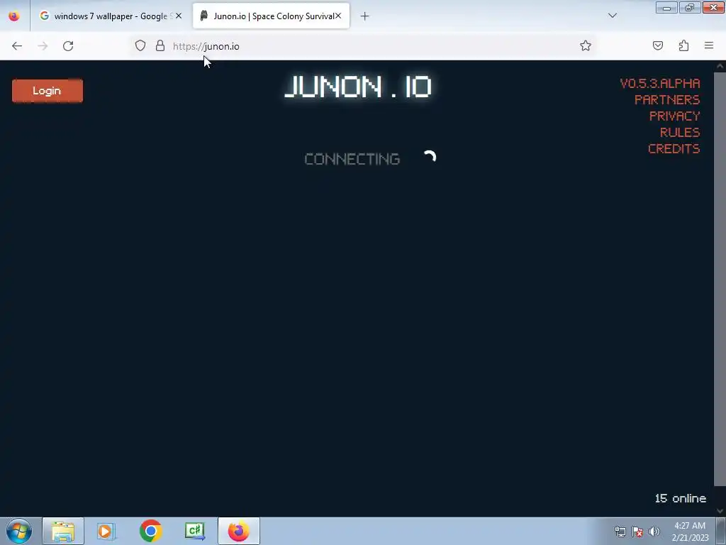Viewport: 726px width, 545px height.
Task: Open the C# application taskbar icon
Action: pos(195,531)
